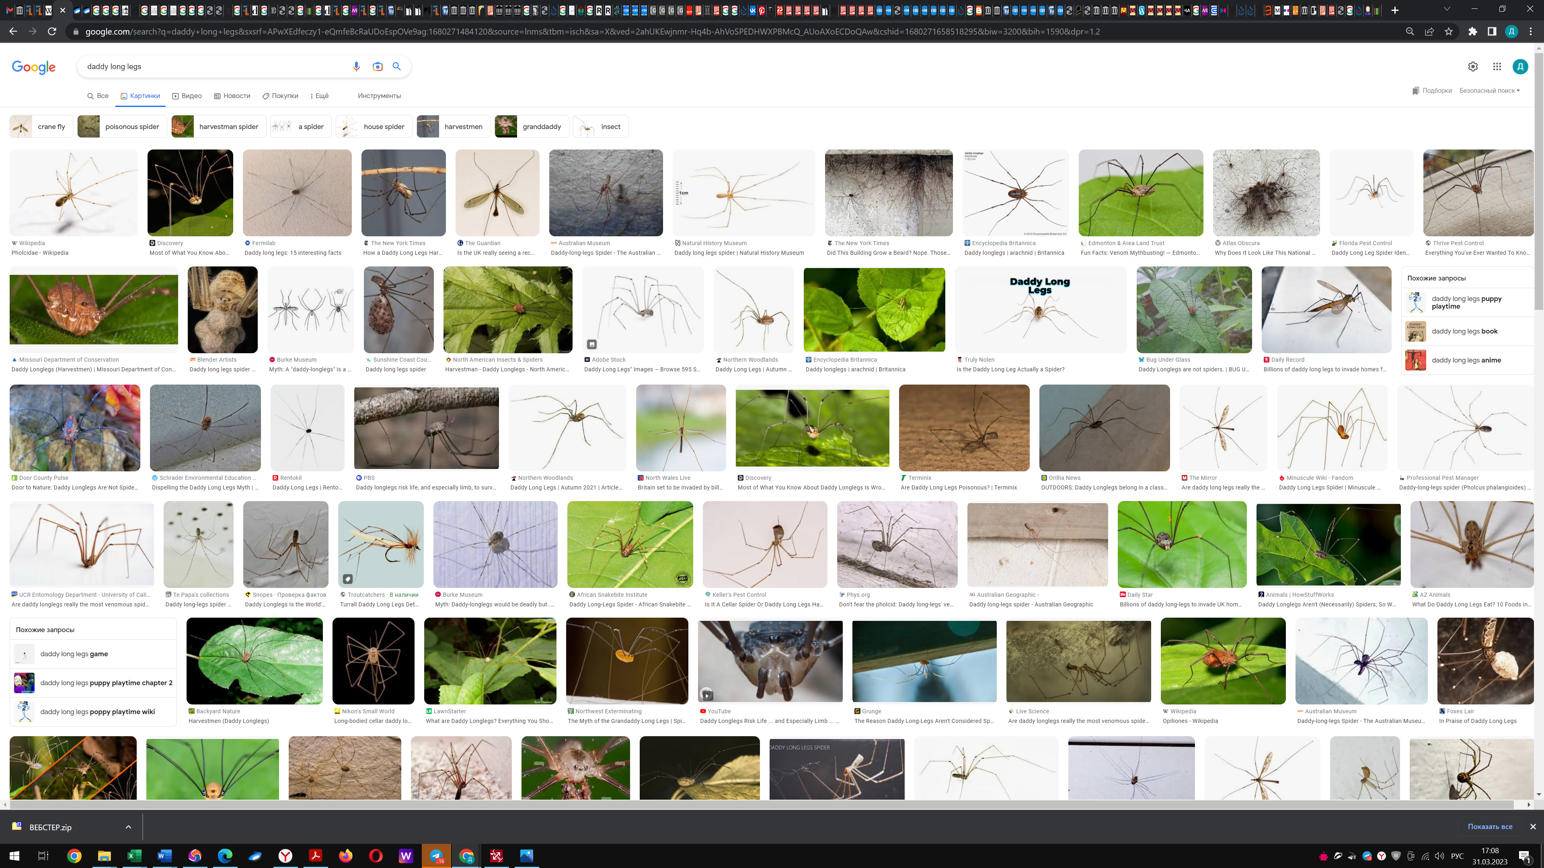Image resolution: width=1544 pixels, height=868 pixels.
Task: Open the tab search chevron in Chrome
Action: tap(1446, 9)
